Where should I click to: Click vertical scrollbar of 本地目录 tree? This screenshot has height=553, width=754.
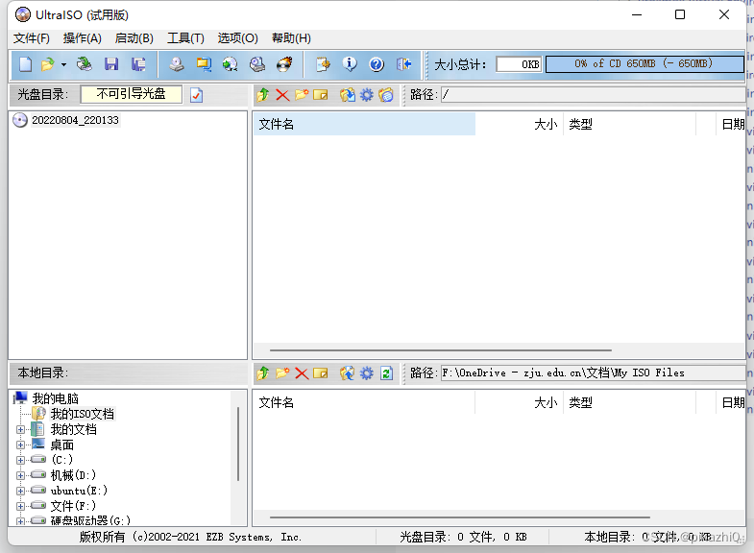click(238, 445)
